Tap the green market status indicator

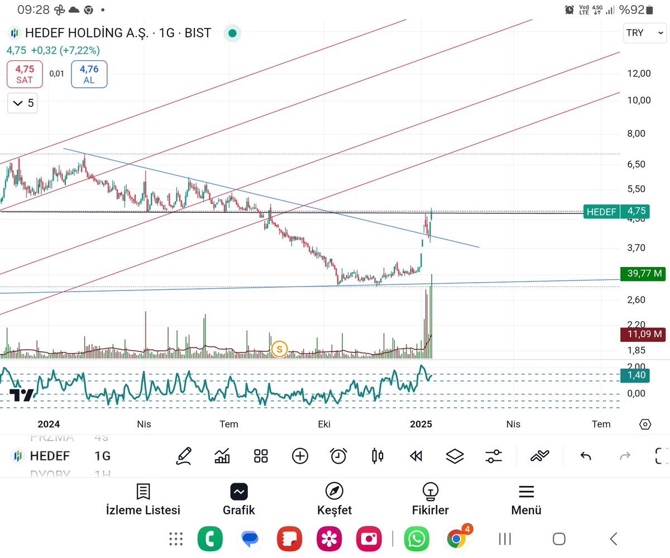tap(232, 34)
